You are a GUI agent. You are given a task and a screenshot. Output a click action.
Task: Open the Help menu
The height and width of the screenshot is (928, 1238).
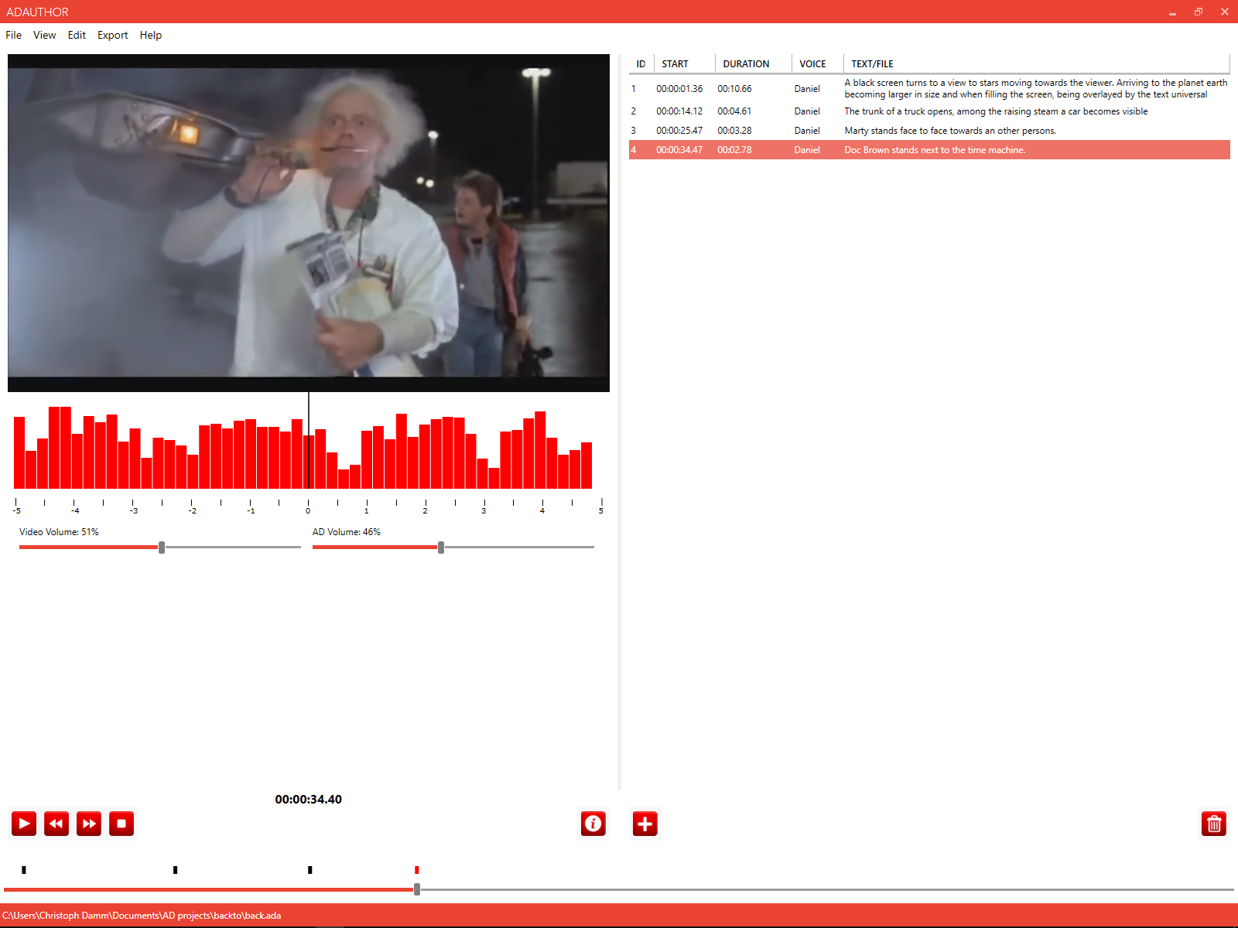pyautogui.click(x=151, y=35)
